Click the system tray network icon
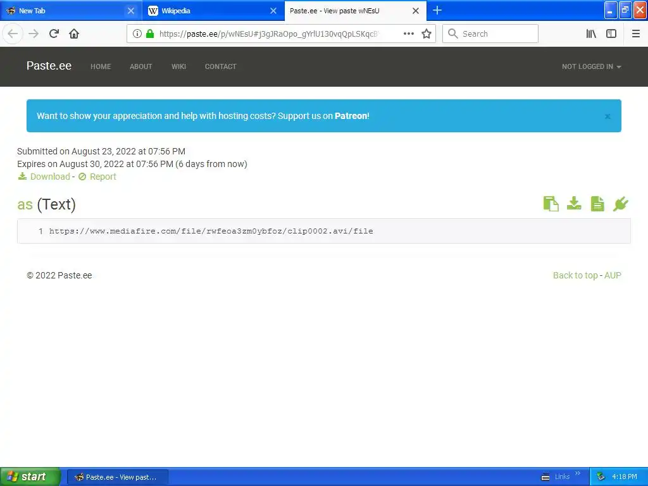 [x=601, y=477]
